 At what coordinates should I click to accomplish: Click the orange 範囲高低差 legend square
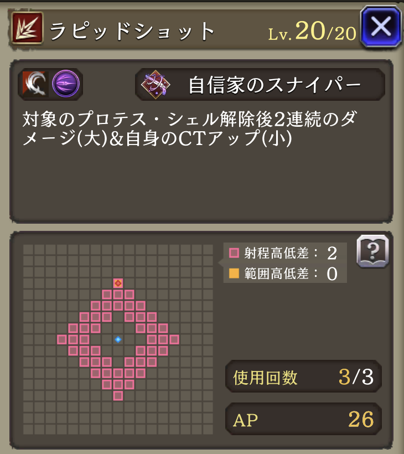(234, 273)
